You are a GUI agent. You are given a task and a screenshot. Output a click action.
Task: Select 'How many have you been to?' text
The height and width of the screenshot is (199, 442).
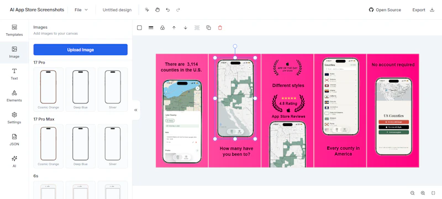pyautogui.click(x=236, y=151)
